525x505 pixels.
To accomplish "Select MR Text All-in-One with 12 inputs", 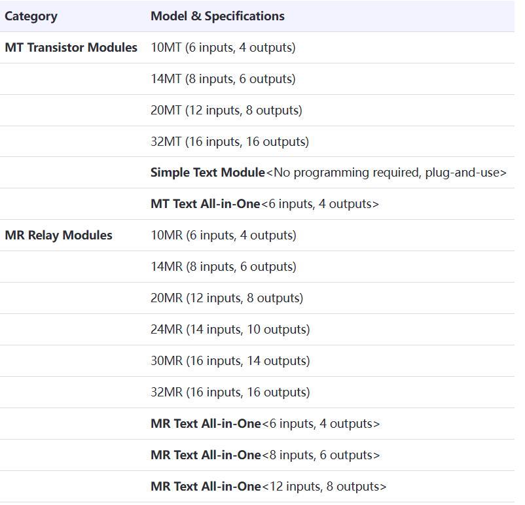I will tap(268, 487).
